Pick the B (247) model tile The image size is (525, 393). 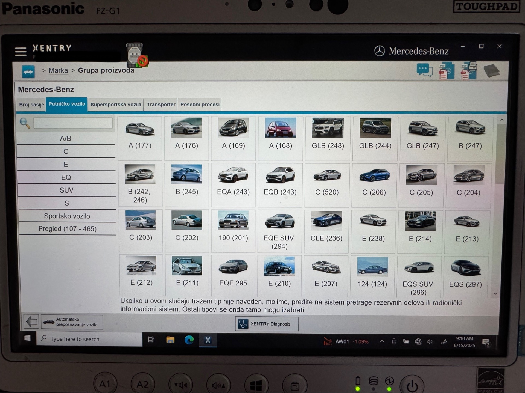(470, 139)
